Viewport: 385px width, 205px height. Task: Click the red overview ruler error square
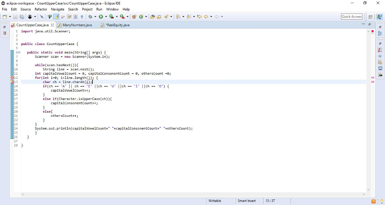pos(373,32)
